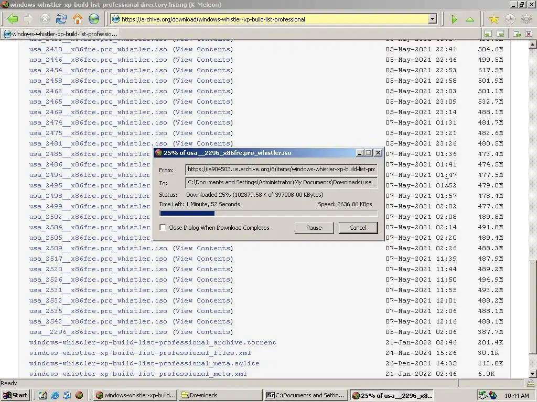Click the download To path field

[x=281, y=183]
